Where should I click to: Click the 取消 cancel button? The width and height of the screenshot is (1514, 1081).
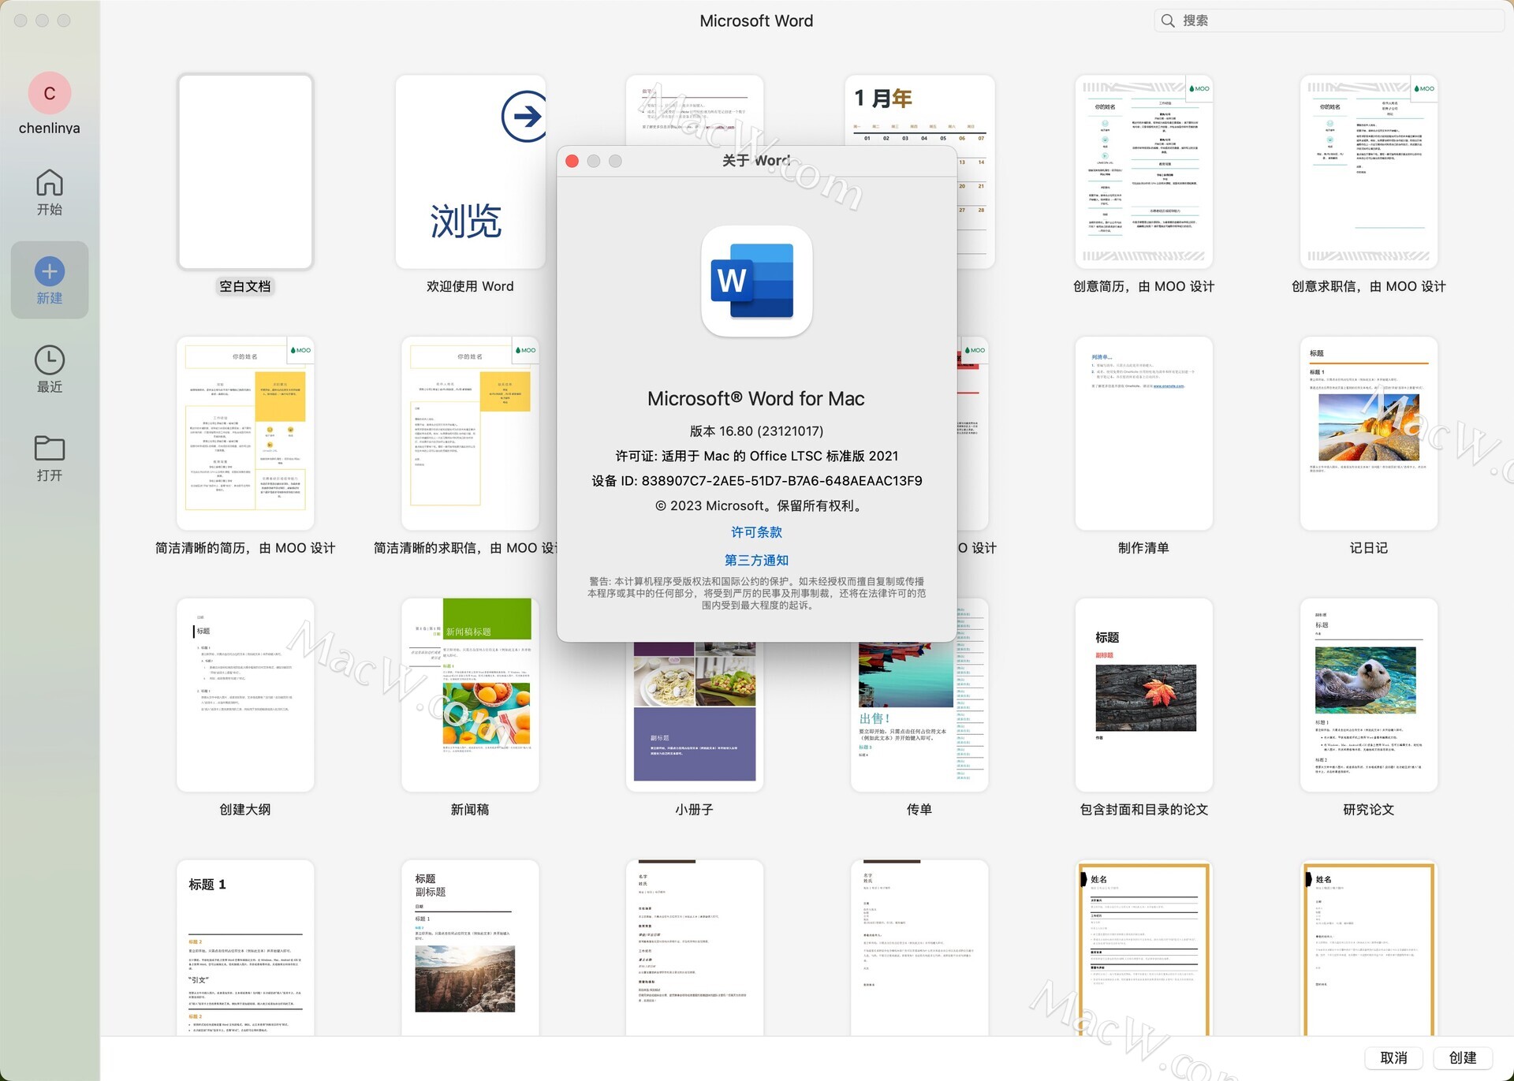(1393, 1058)
